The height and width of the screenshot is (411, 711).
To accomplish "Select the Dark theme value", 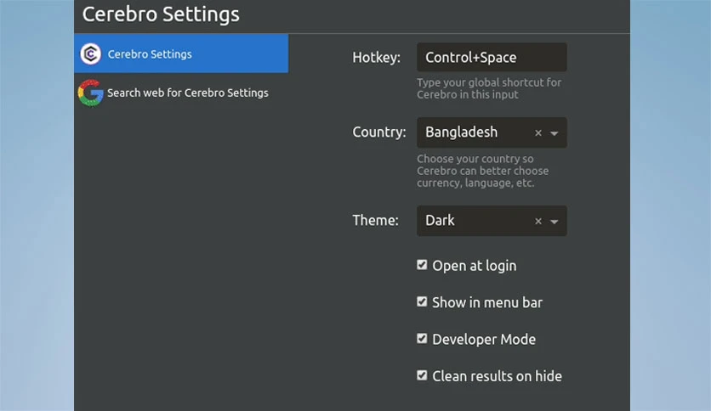I will [440, 221].
